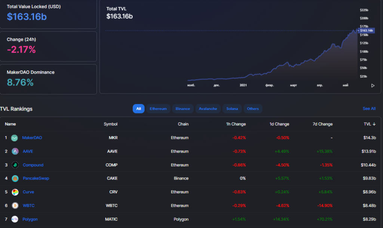Click the AAVE token logo icon
The height and width of the screenshot is (228, 383).
coord(15,152)
